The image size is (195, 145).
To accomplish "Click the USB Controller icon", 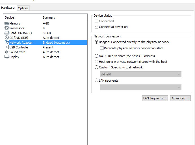I will pyautogui.click(x=7, y=47).
